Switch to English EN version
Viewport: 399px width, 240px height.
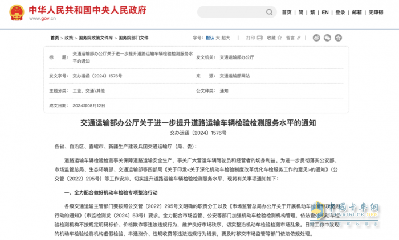coord(325,12)
